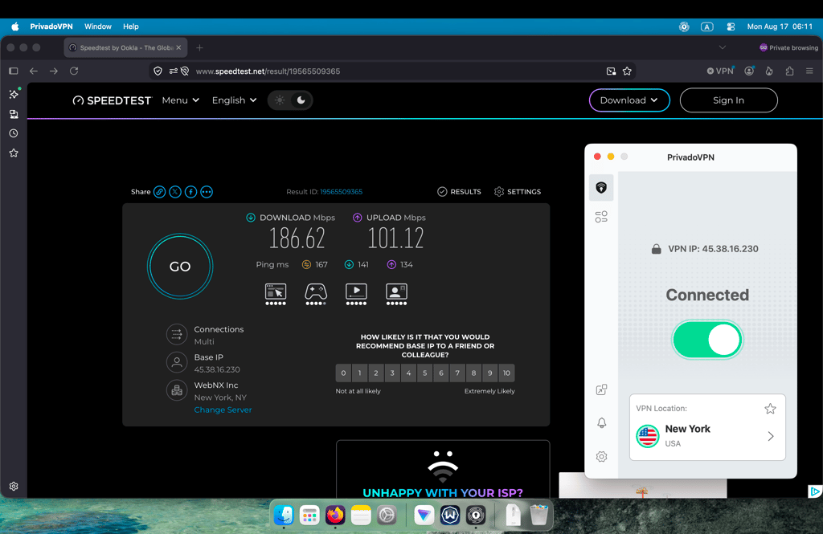Open PrivadoVPN settings gear
Screen dimensions: 823x534
(x=601, y=456)
